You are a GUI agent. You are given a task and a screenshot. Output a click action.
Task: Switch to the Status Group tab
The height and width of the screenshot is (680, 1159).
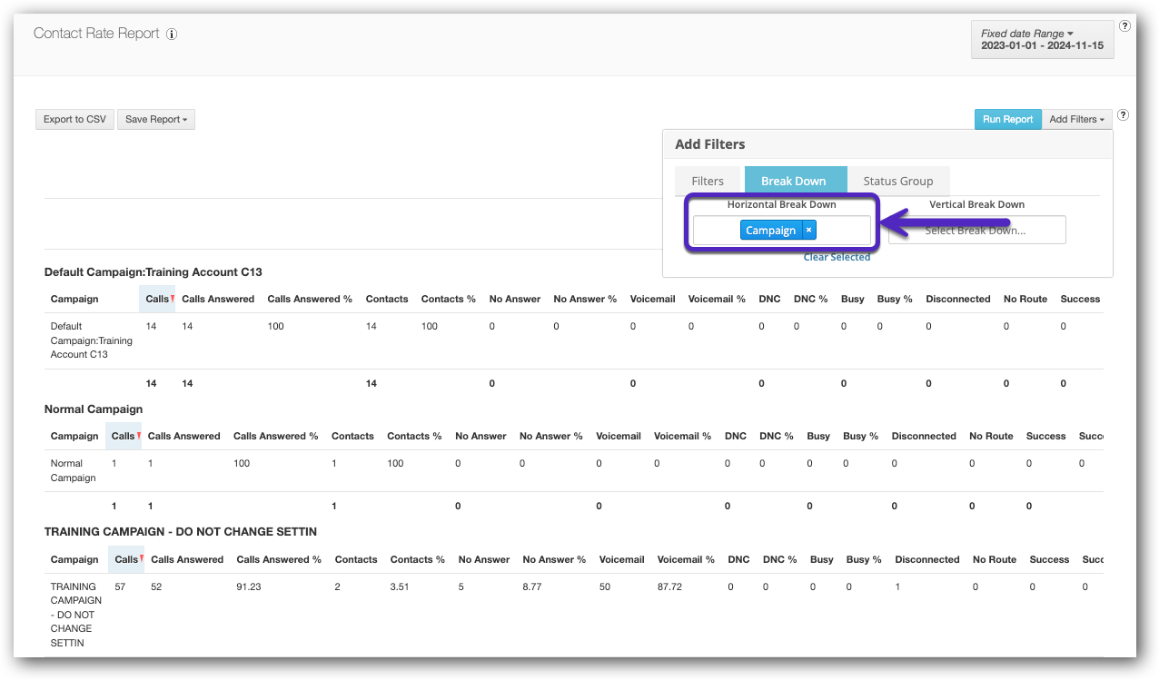tap(897, 181)
